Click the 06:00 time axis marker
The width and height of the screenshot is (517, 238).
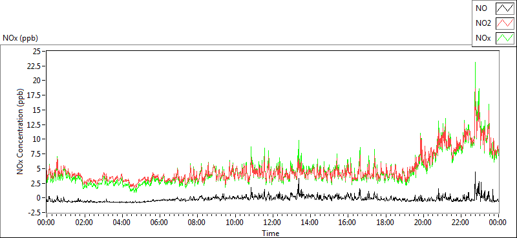pyautogui.click(x=159, y=223)
